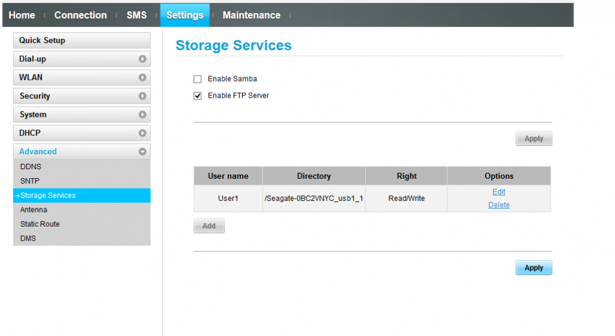Open the Maintenance tab
Viewport: 615px width, 336px height.
click(x=251, y=15)
